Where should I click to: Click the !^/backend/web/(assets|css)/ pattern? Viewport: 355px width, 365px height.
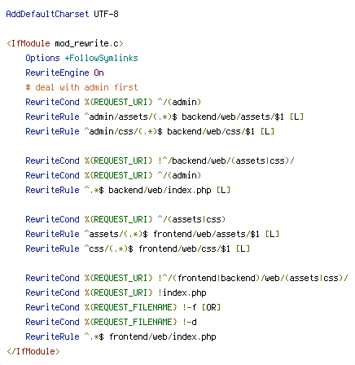(226, 161)
